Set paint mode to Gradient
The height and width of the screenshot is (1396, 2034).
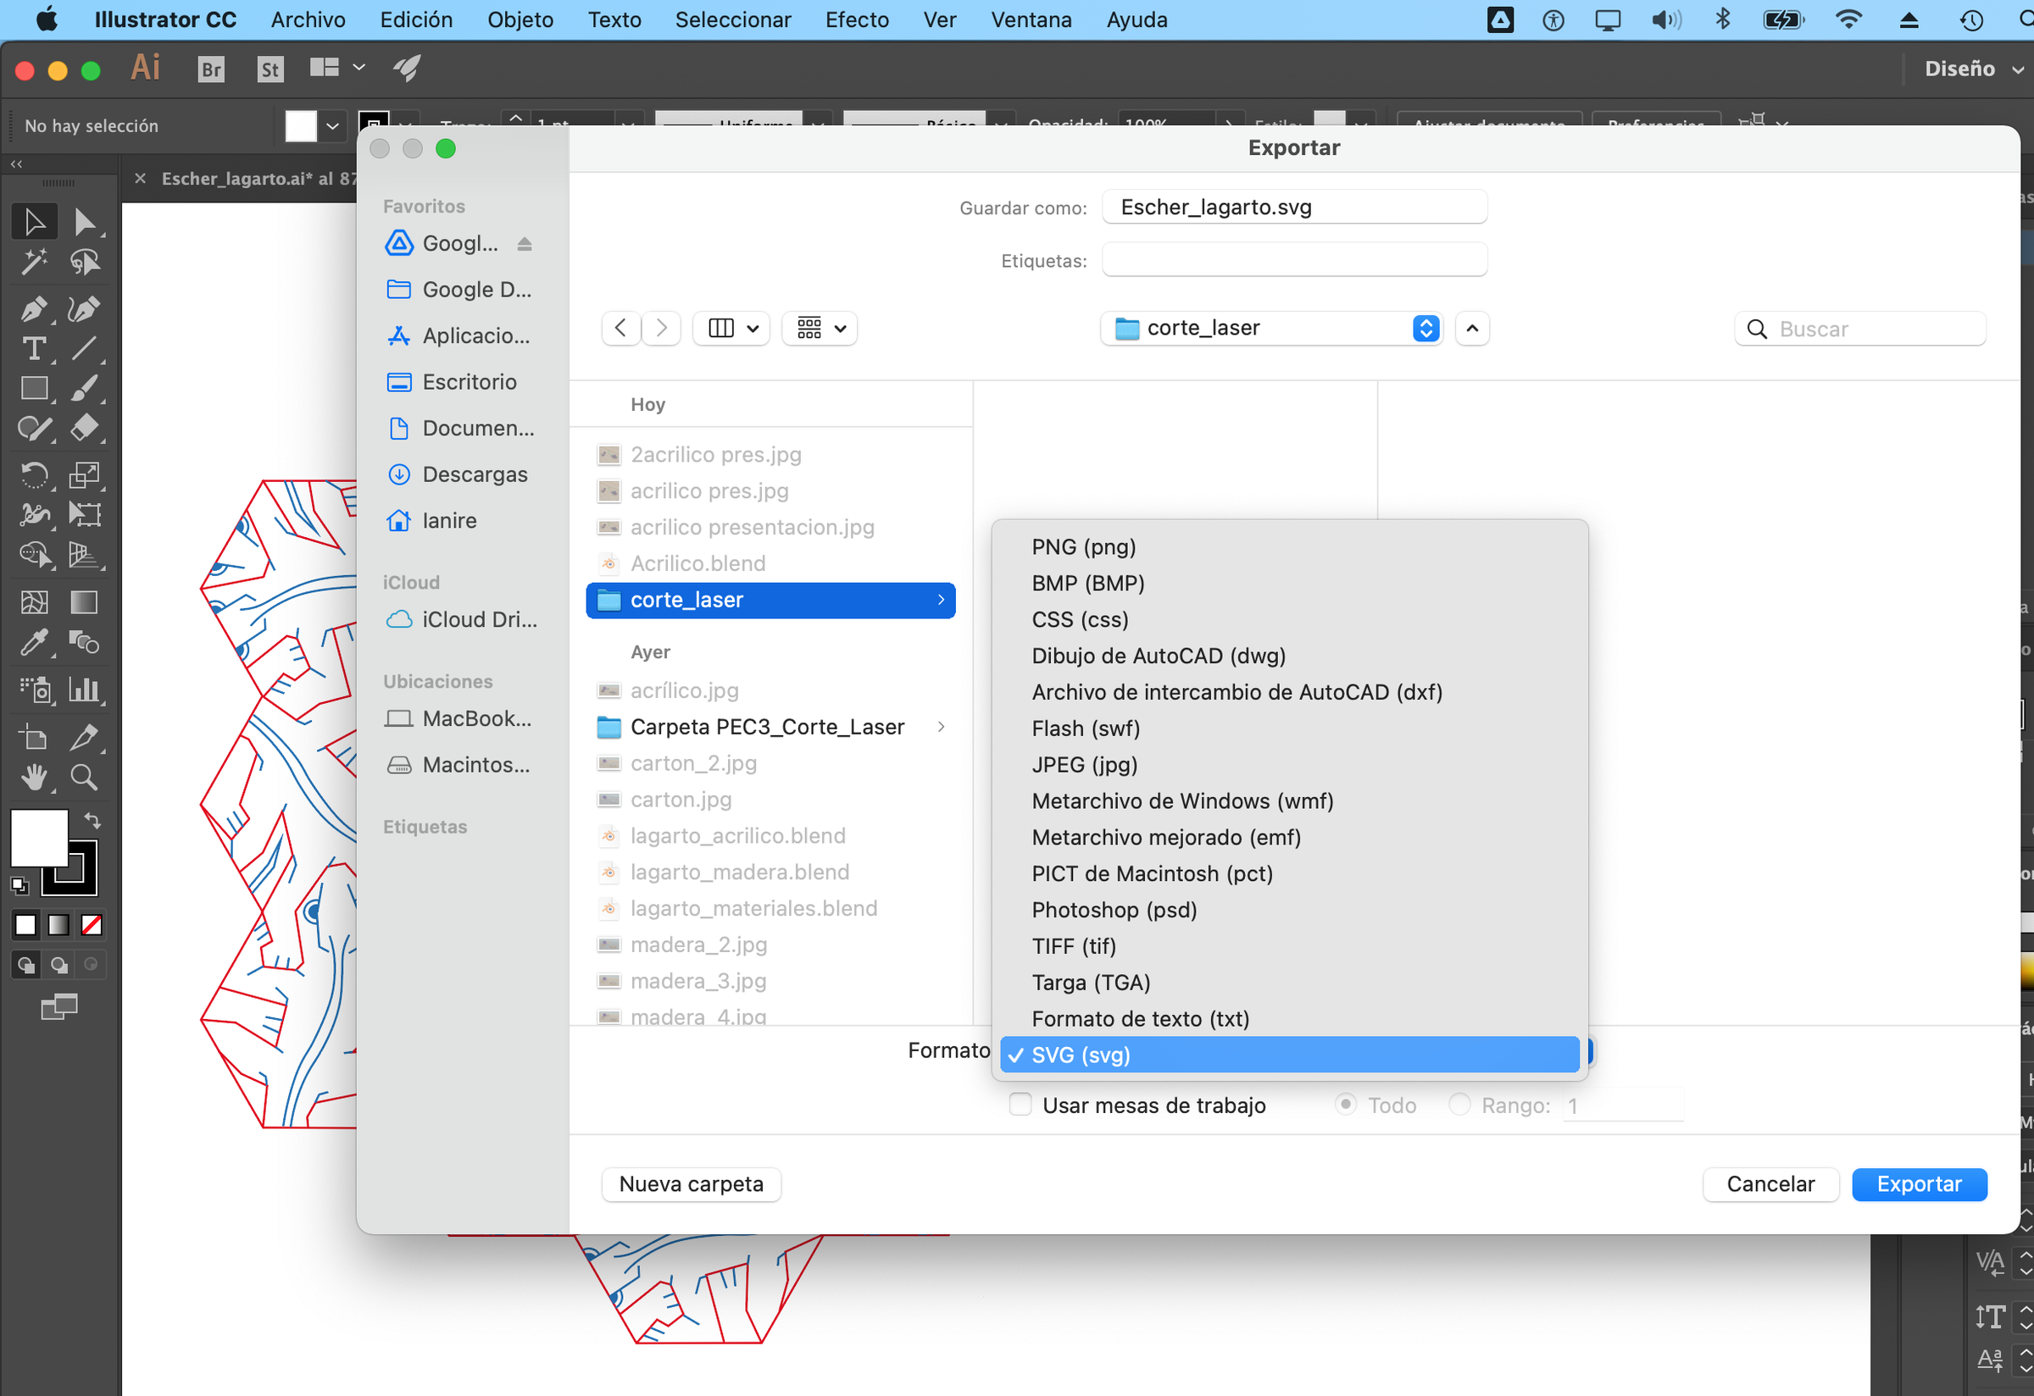tap(58, 924)
